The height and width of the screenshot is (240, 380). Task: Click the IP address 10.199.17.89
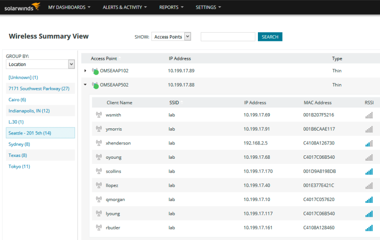[x=181, y=70]
